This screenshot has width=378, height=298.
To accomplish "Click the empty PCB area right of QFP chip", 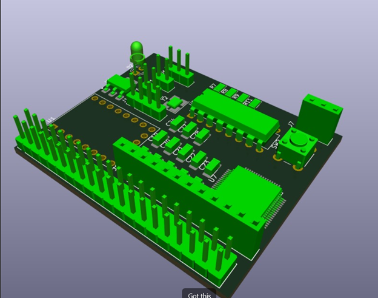I will [303, 194].
